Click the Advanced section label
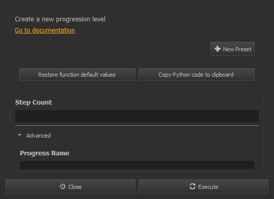274x199 pixels. (x=38, y=136)
